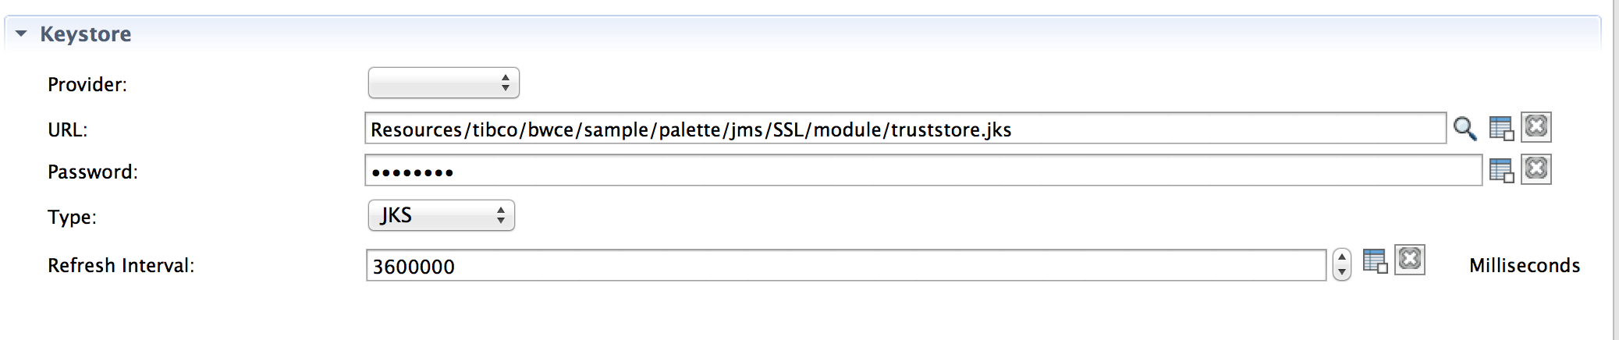Clear the Password field with X icon

pyautogui.click(x=1536, y=169)
